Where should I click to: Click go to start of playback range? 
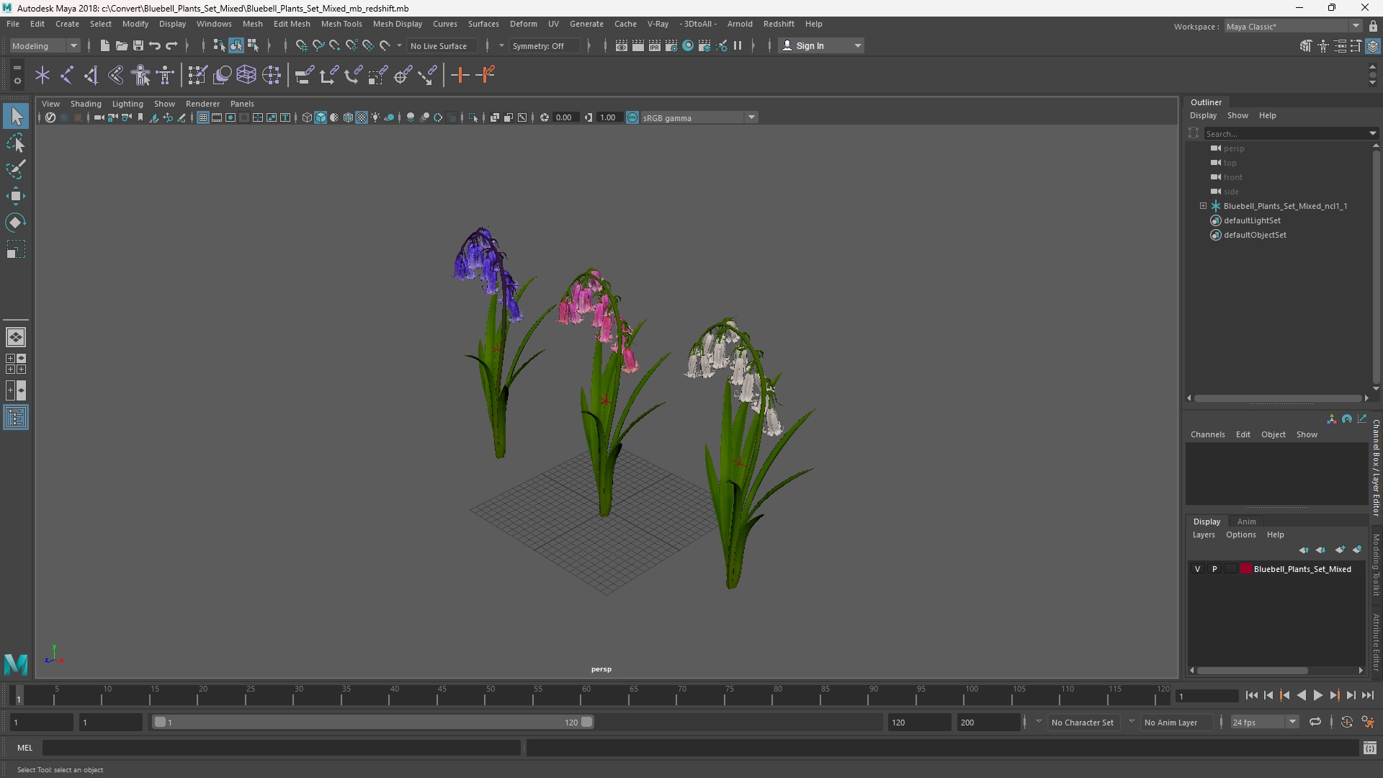click(x=1252, y=696)
